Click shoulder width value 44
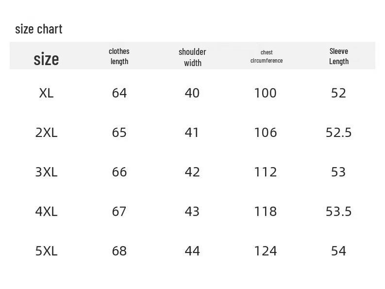The image size is (385, 289). click(x=192, y=251)
